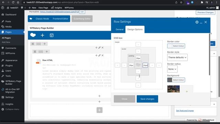Click the inner row layout lines icon

coord(41,52)
